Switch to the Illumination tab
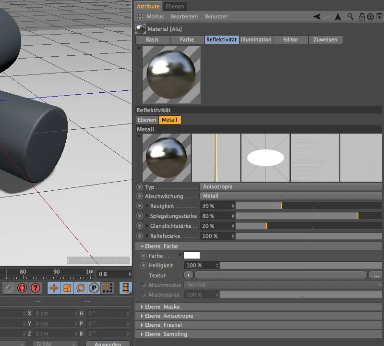Image resolution: width=384 pixels, height=346 pixels. (256, 39)
